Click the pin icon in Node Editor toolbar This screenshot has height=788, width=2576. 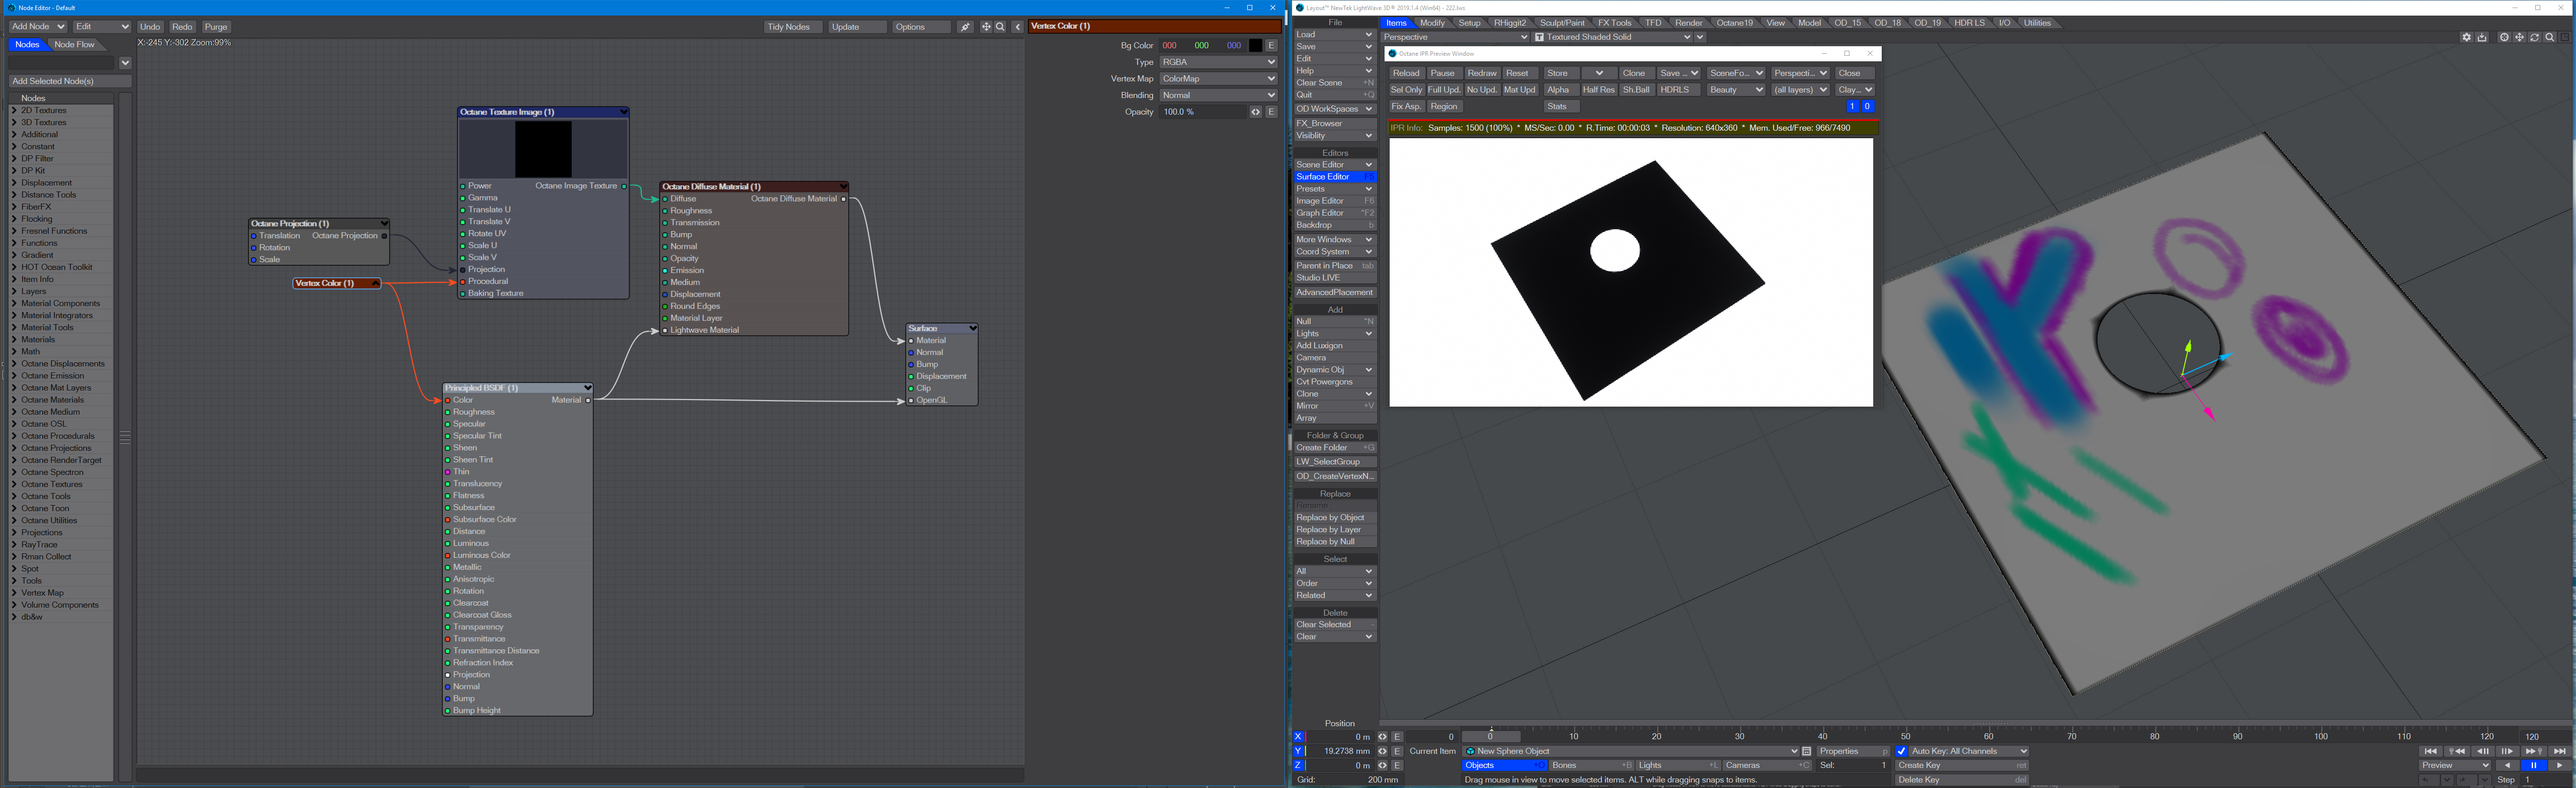point(965,27)
